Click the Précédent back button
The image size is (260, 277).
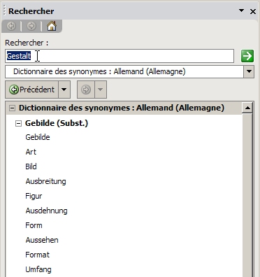click(31, 90)
